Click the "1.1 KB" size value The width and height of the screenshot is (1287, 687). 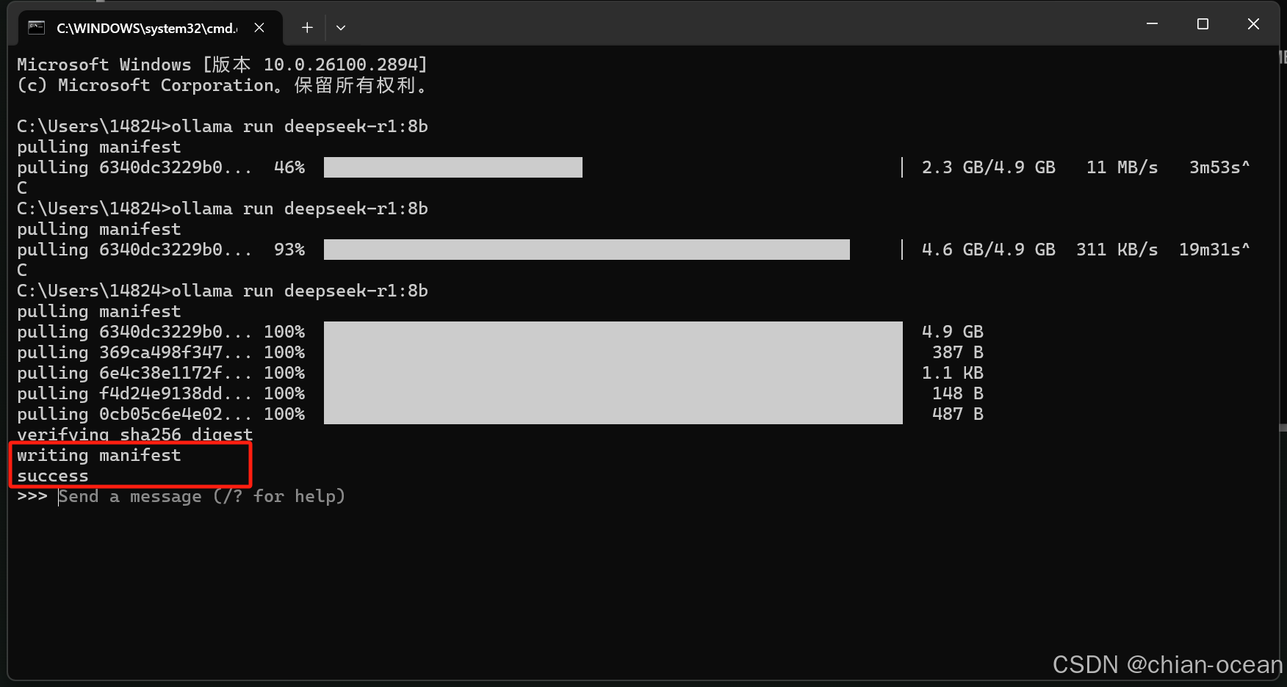(x=953, y=373)
